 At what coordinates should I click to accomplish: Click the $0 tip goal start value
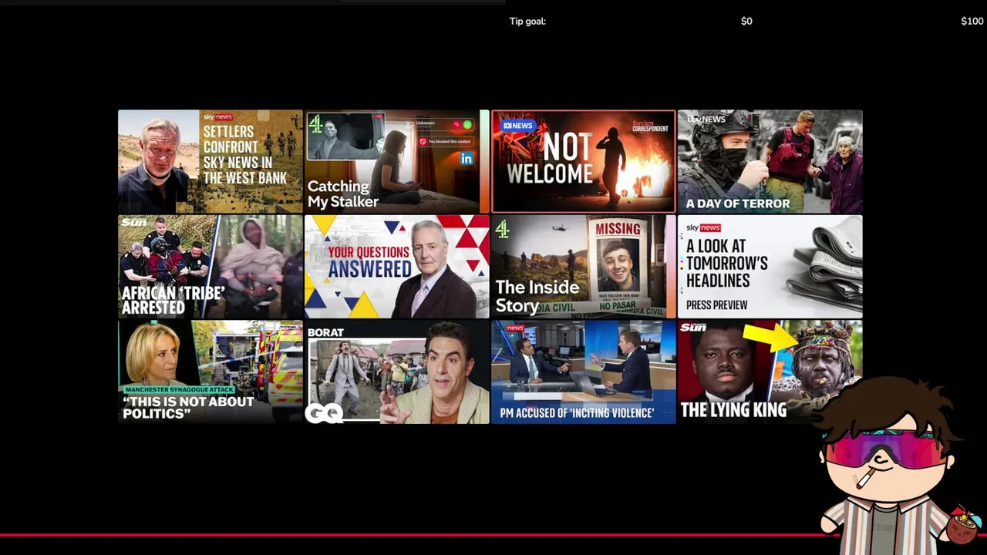746,22
